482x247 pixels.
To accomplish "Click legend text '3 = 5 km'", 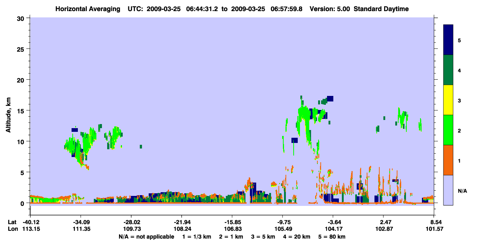I will 264,237.
